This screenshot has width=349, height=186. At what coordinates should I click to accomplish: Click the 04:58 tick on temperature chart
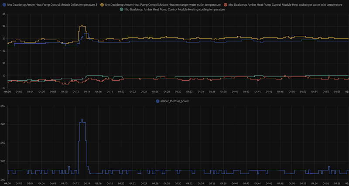click(x=337, y=92)
